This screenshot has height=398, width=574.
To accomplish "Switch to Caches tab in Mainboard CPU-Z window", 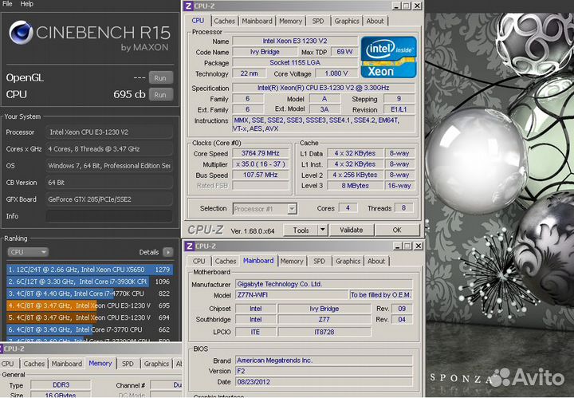I will click(226, 261).
